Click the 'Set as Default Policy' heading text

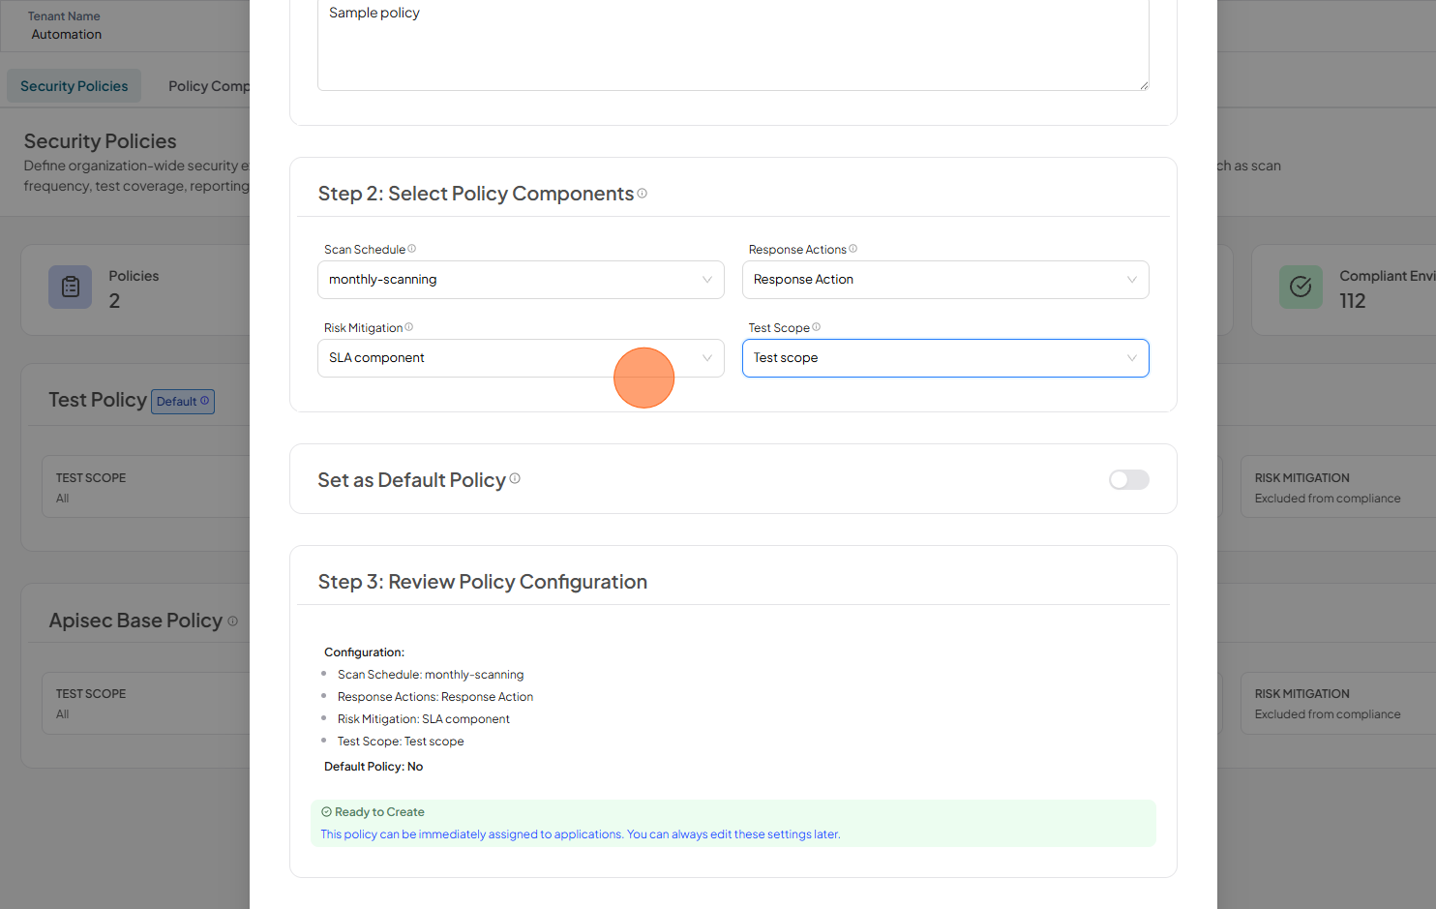(x=411, y=480)
